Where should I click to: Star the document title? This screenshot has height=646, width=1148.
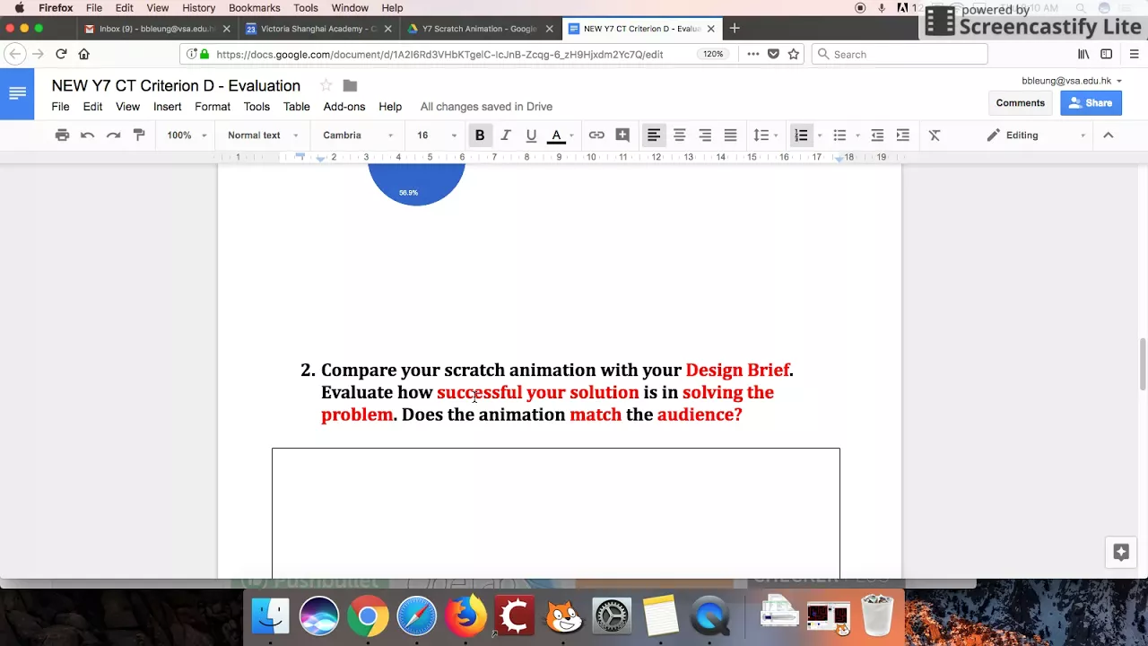pos(326,86)
